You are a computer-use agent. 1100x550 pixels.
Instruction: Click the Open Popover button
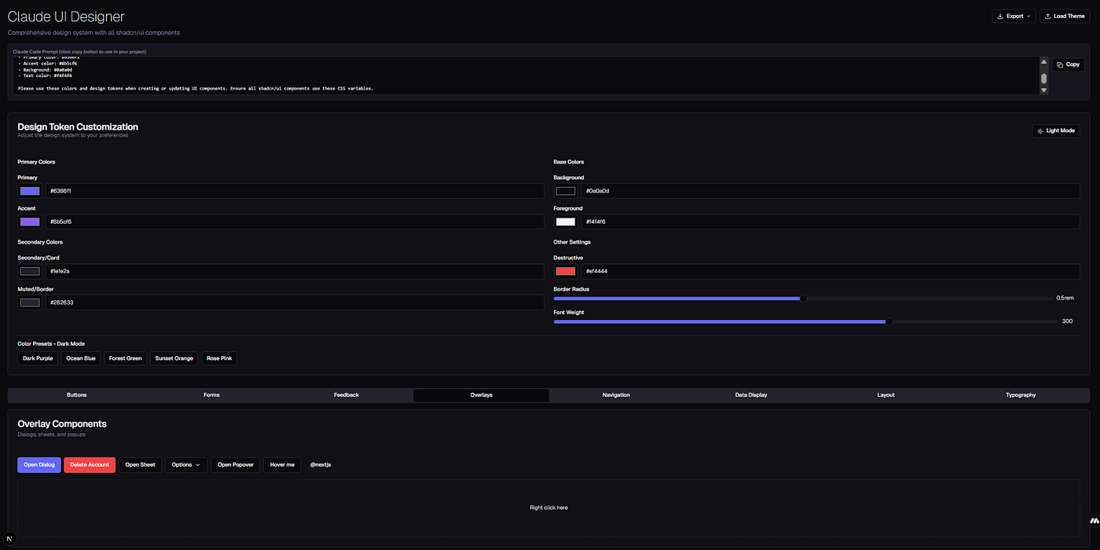click(236, 464)
